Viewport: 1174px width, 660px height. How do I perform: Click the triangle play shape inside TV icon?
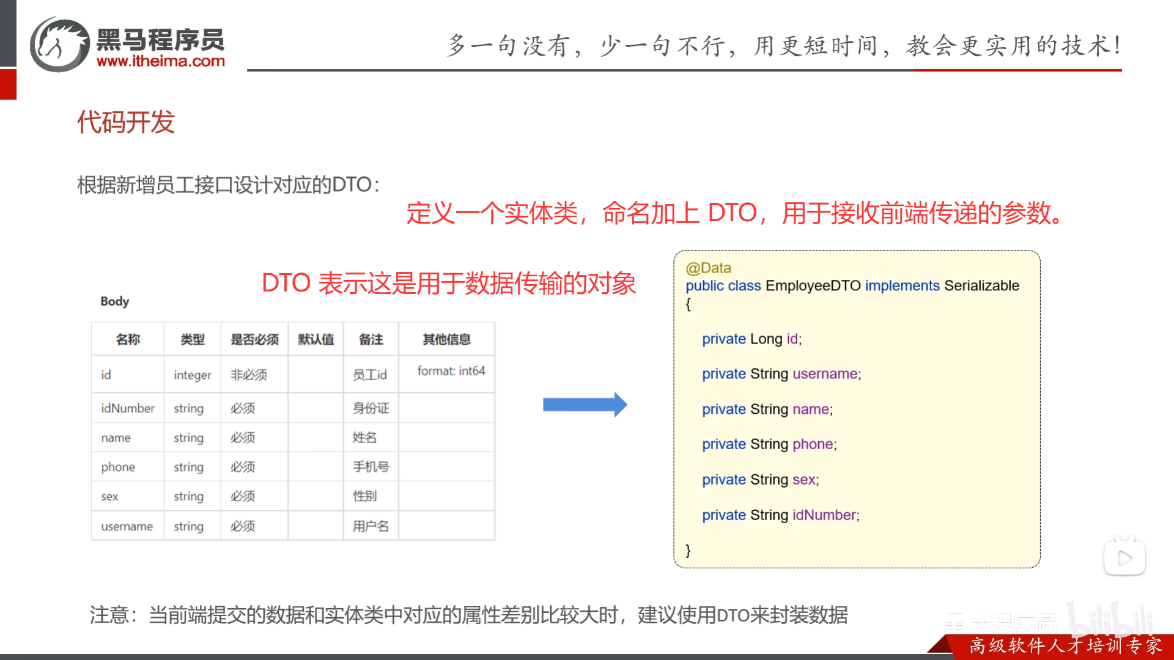click(1125, 558)
